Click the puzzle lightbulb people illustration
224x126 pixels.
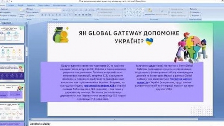coord(191,48)
